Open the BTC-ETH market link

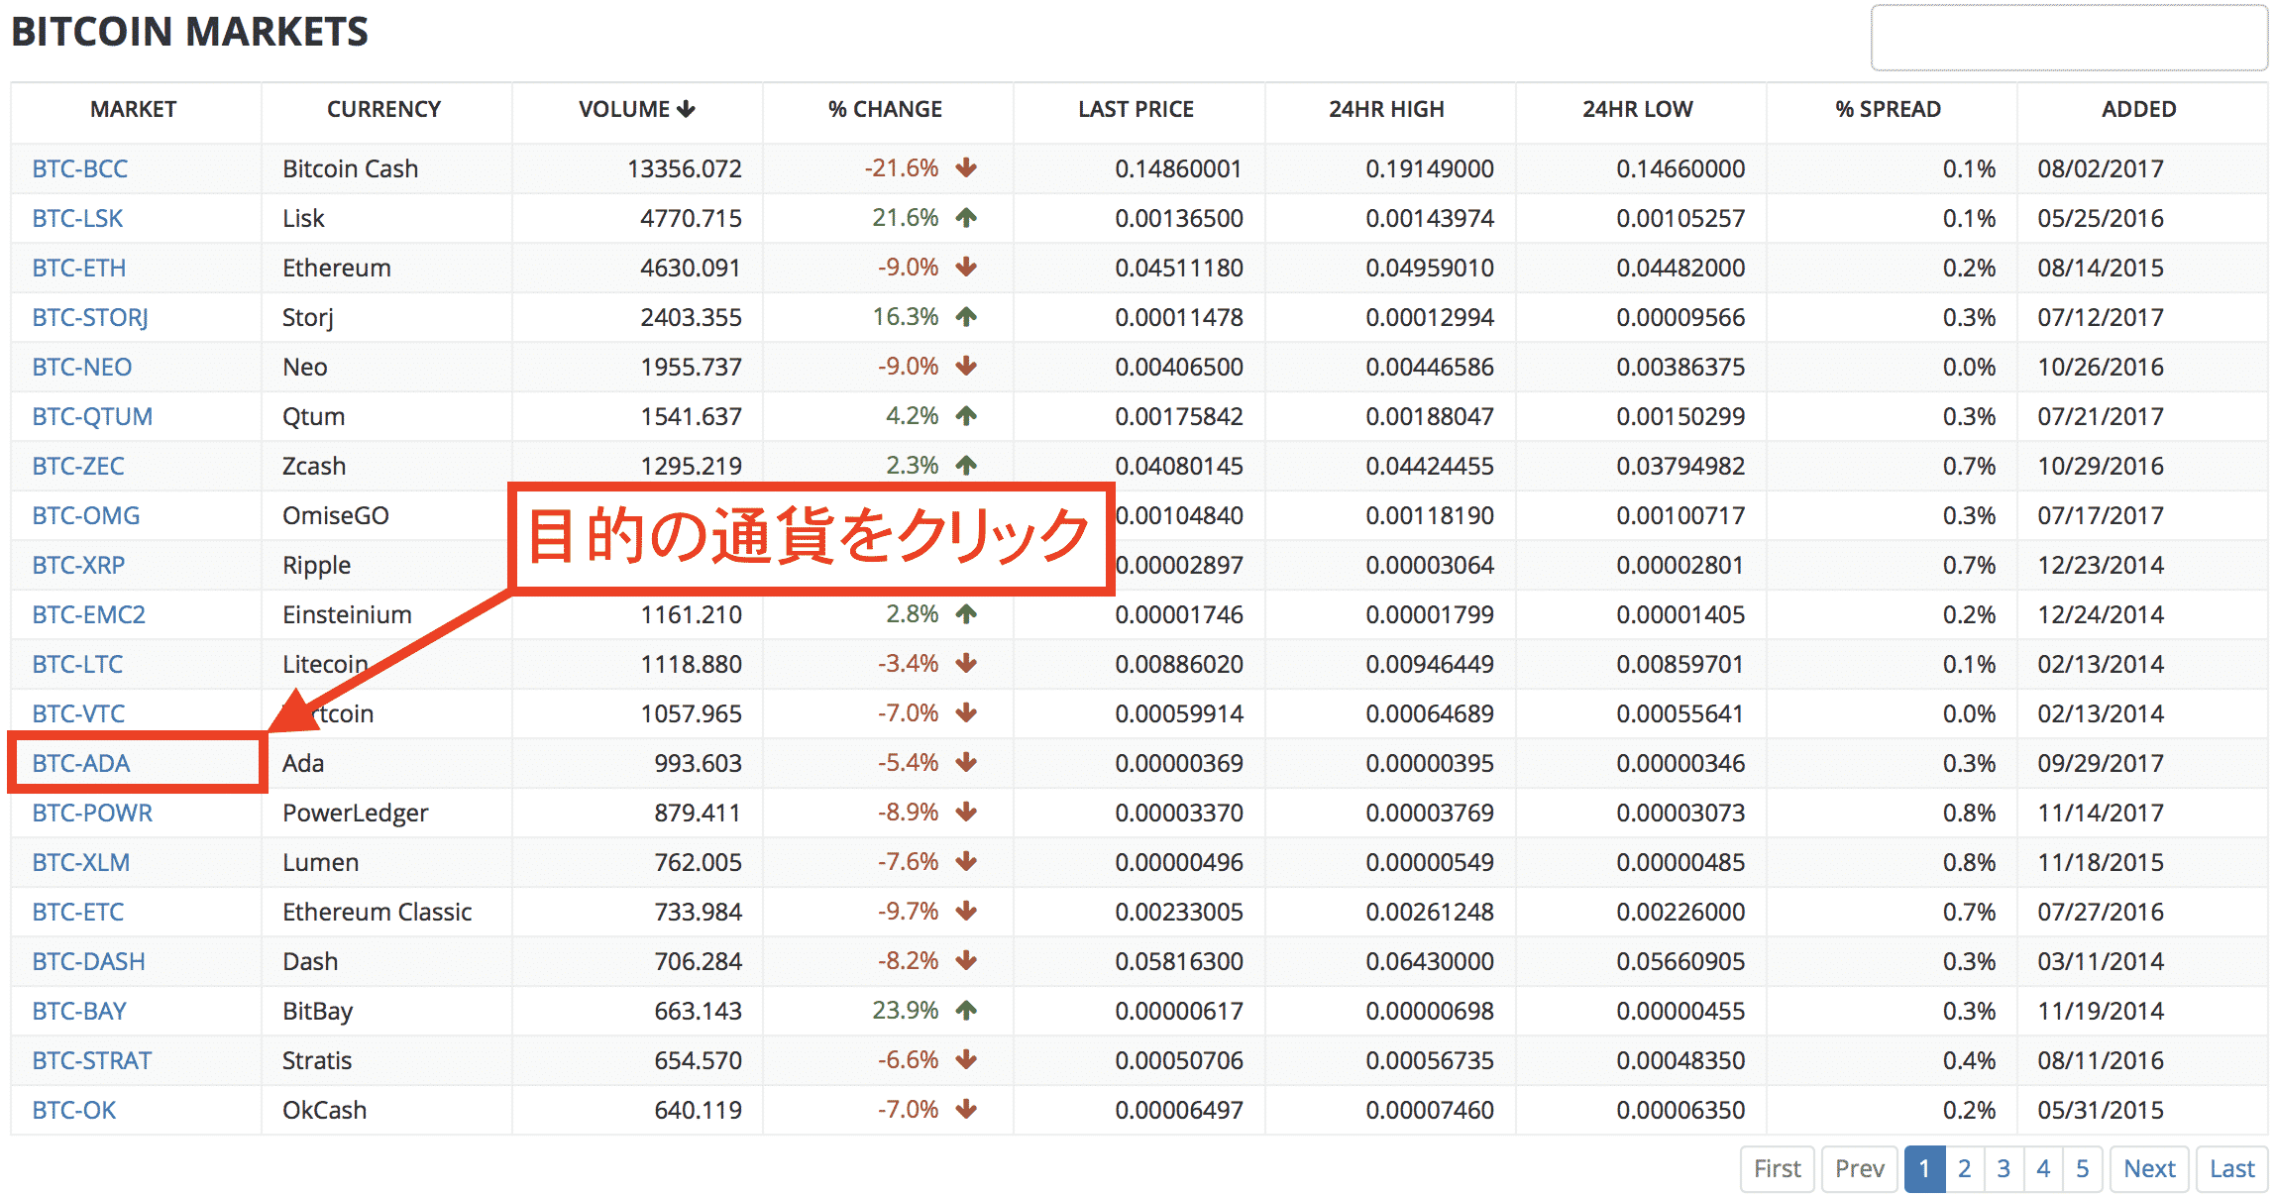[79, 268]
